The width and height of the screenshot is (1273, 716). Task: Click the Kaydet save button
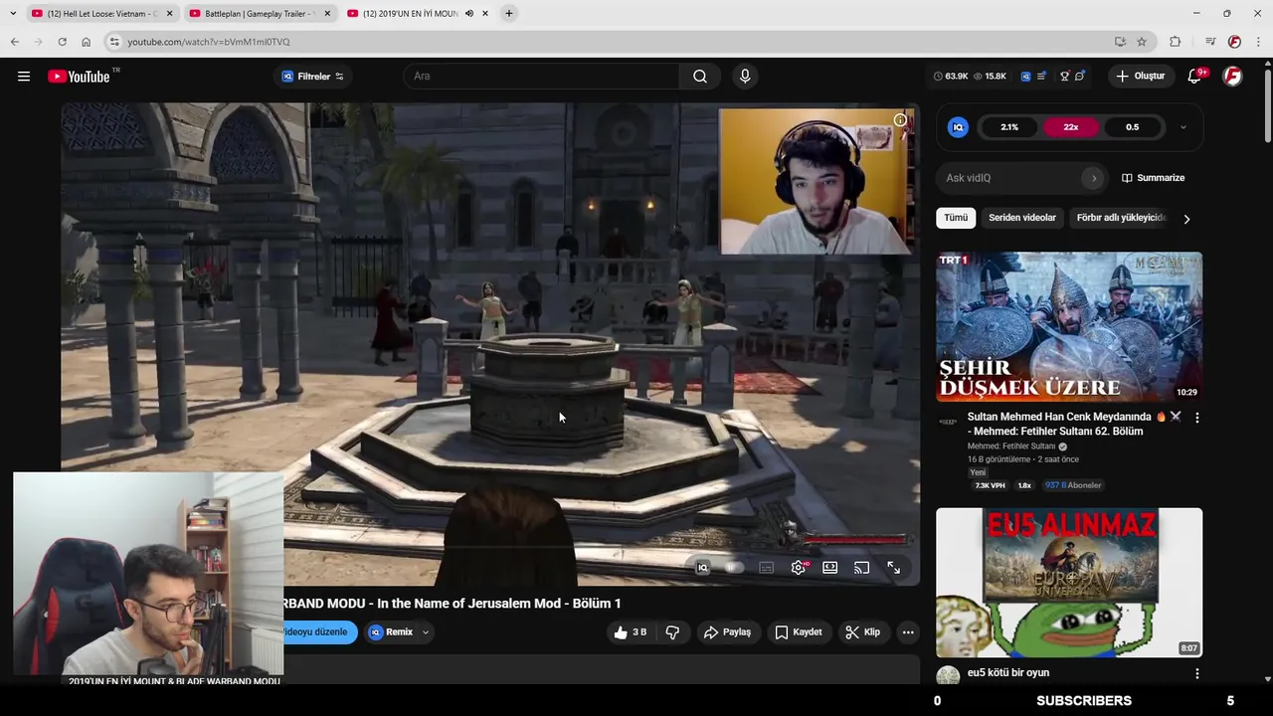[x=798, y=632]
